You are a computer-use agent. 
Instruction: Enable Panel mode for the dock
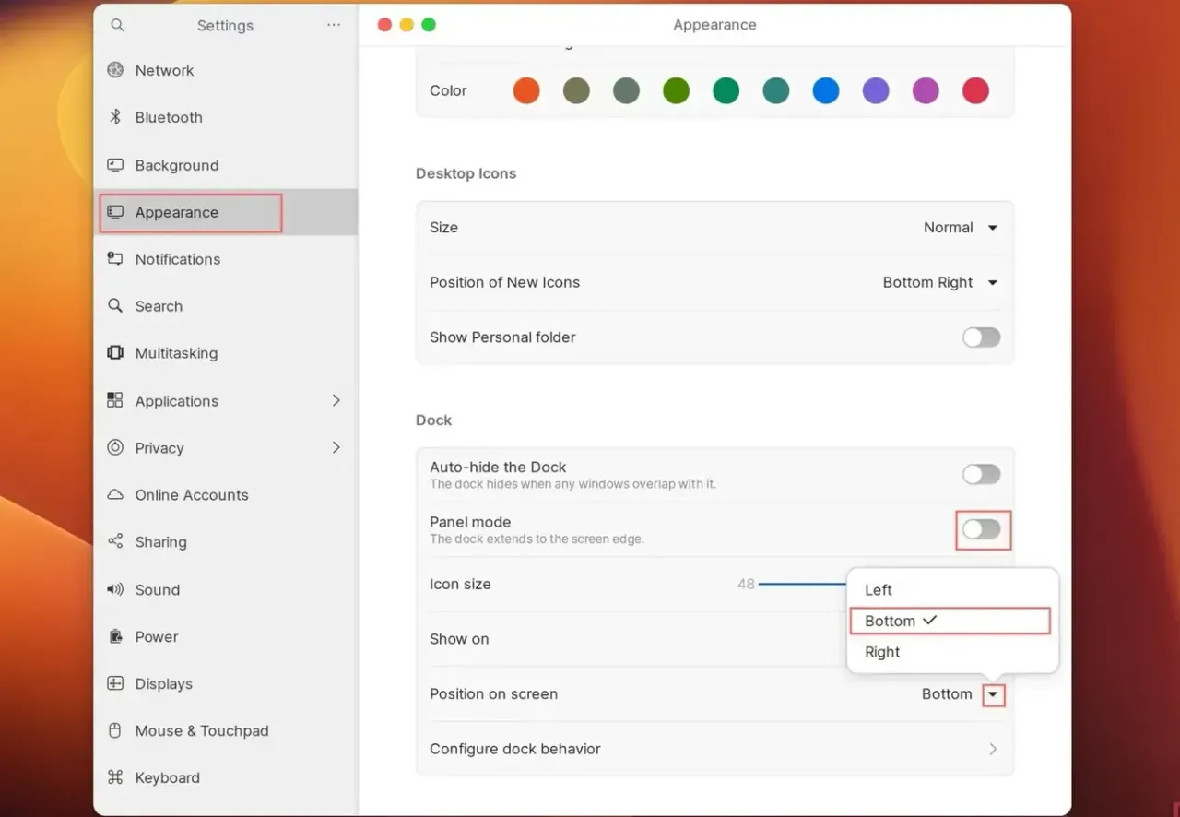pos(981,529)
